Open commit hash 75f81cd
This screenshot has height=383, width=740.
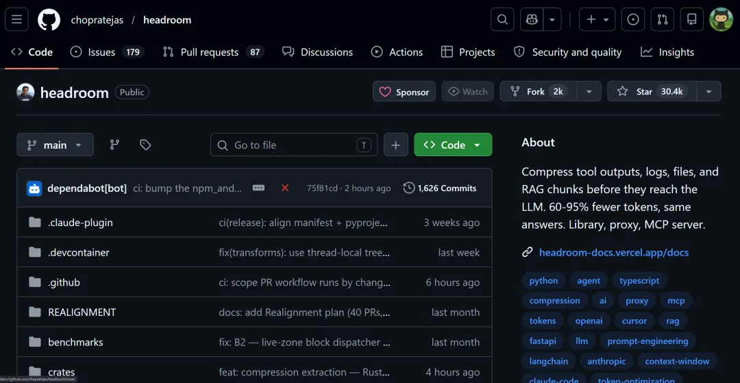click(x=322, y=188)
